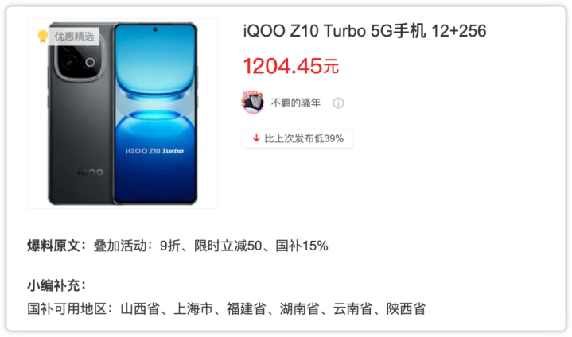Open the iQOO Z10 Turbo product image
The height and width of the screenshot is (337, 572).
[123, 114]
